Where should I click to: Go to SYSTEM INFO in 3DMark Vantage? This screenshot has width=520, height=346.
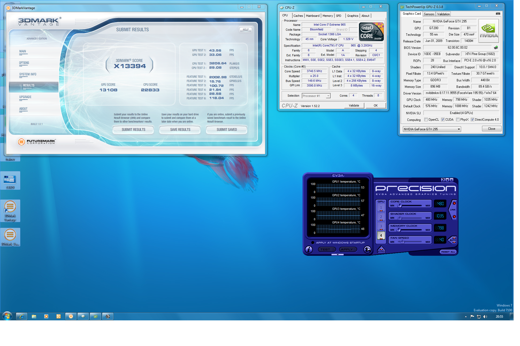[x=28, y=74]
